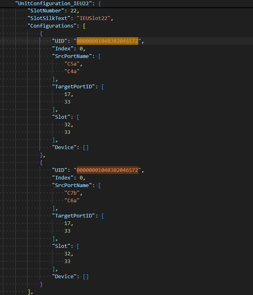253x295 pixels.
Task: Click the "C6a" port name string
Action: [x=72, y=201]
